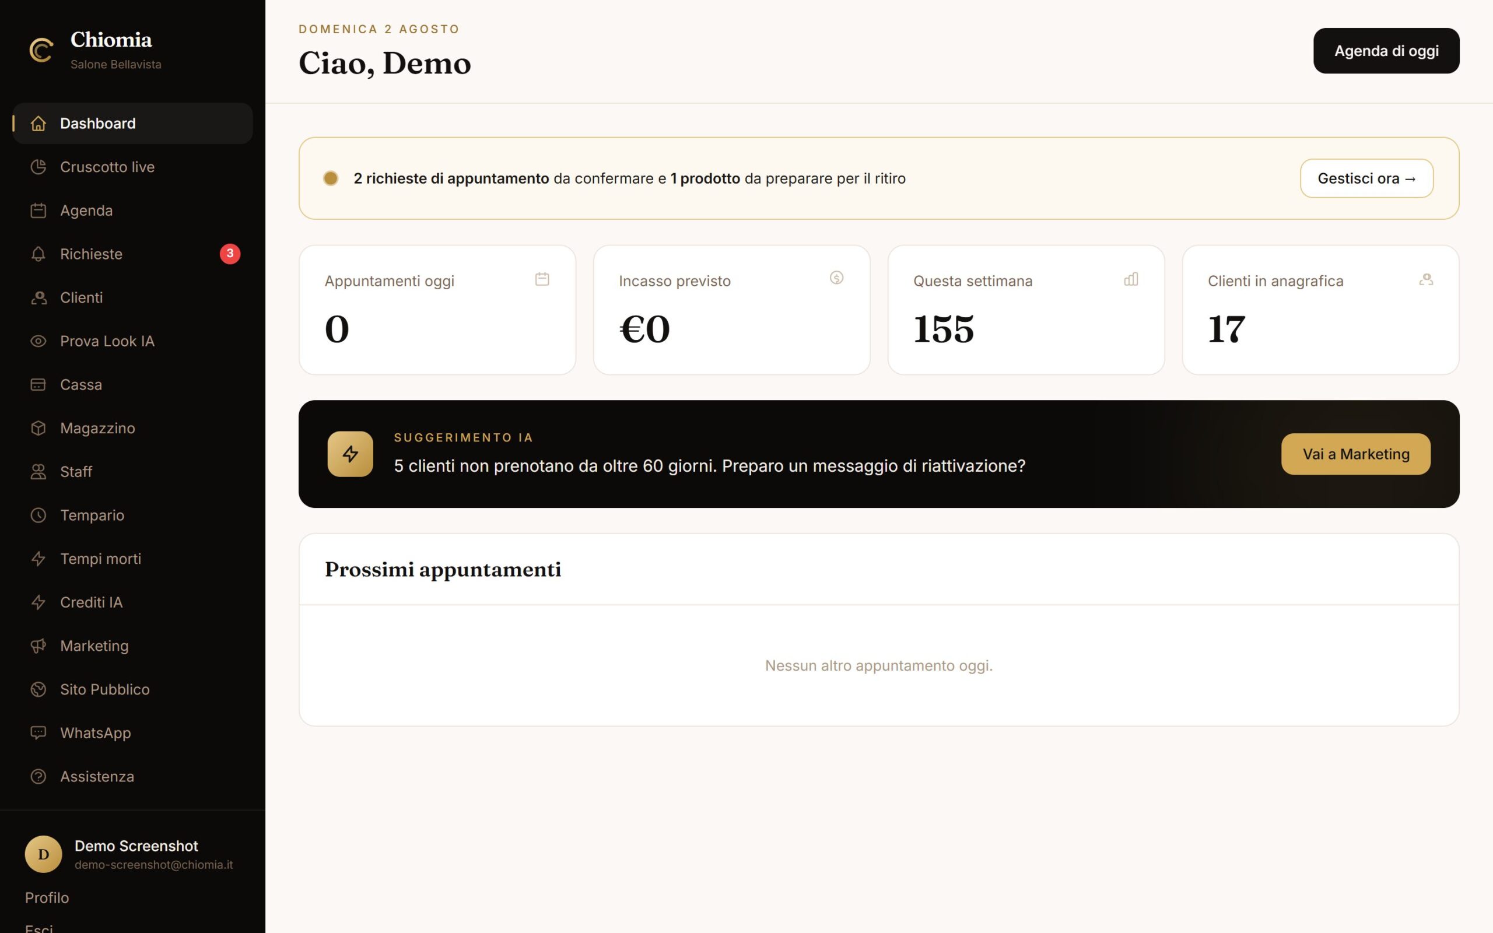Click the Magazzino box icon
1493x933 pixels.
(x=38, y=428)
